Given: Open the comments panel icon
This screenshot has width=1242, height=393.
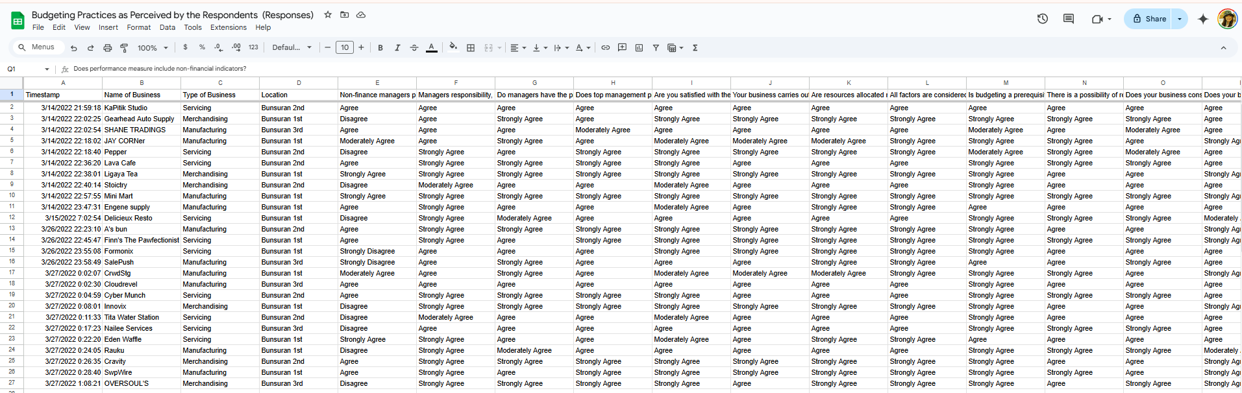Looking at the screenshot, I should (1069, 19).
